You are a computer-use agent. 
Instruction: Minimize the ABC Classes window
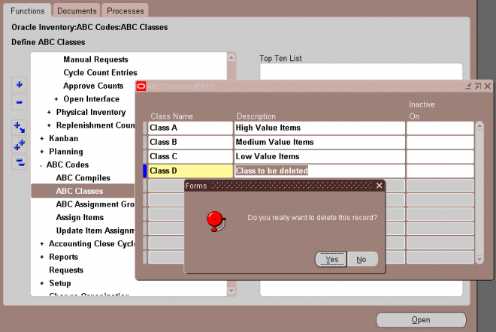[468, 86]
